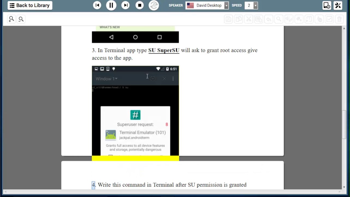Viewport: 350px width, 197px height.
Task: Pause the speech playback
Action: coord(111,5)
